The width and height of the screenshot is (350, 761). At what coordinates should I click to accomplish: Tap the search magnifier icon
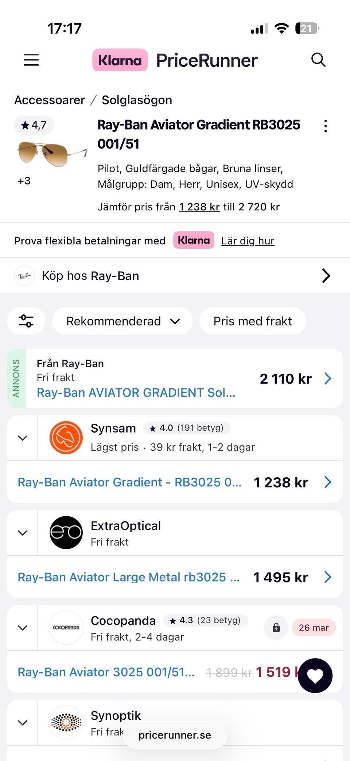[x=318, y=60]
